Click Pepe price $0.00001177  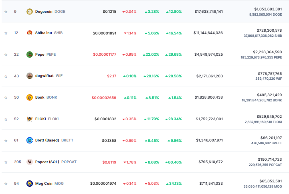105,55
